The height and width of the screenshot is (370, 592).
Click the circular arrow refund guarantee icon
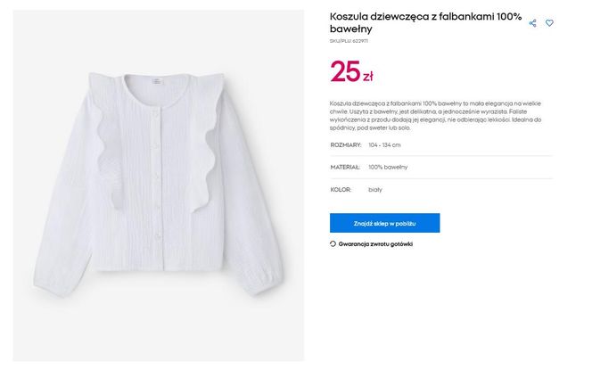pos(333,244)
